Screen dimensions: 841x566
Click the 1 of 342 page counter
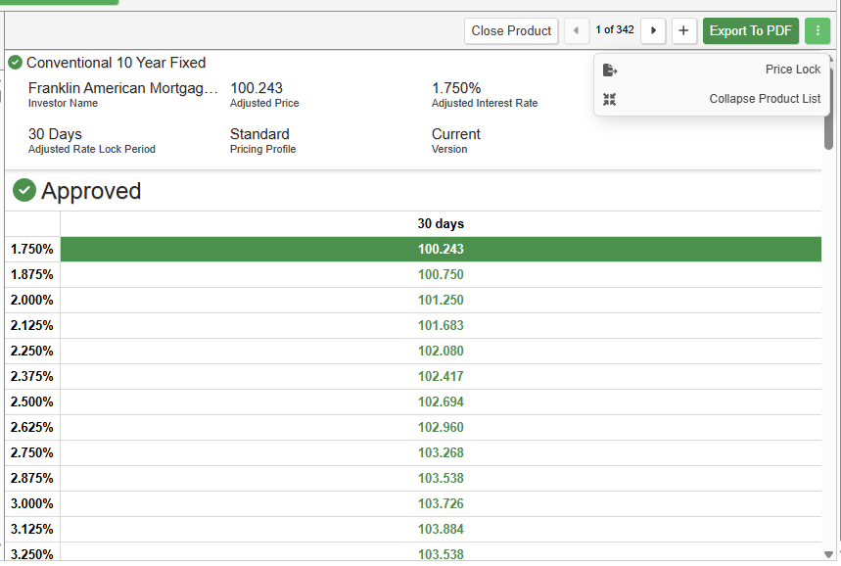tap(615, 30)
